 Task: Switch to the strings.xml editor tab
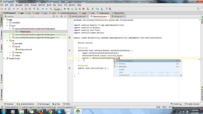(118, 16)
